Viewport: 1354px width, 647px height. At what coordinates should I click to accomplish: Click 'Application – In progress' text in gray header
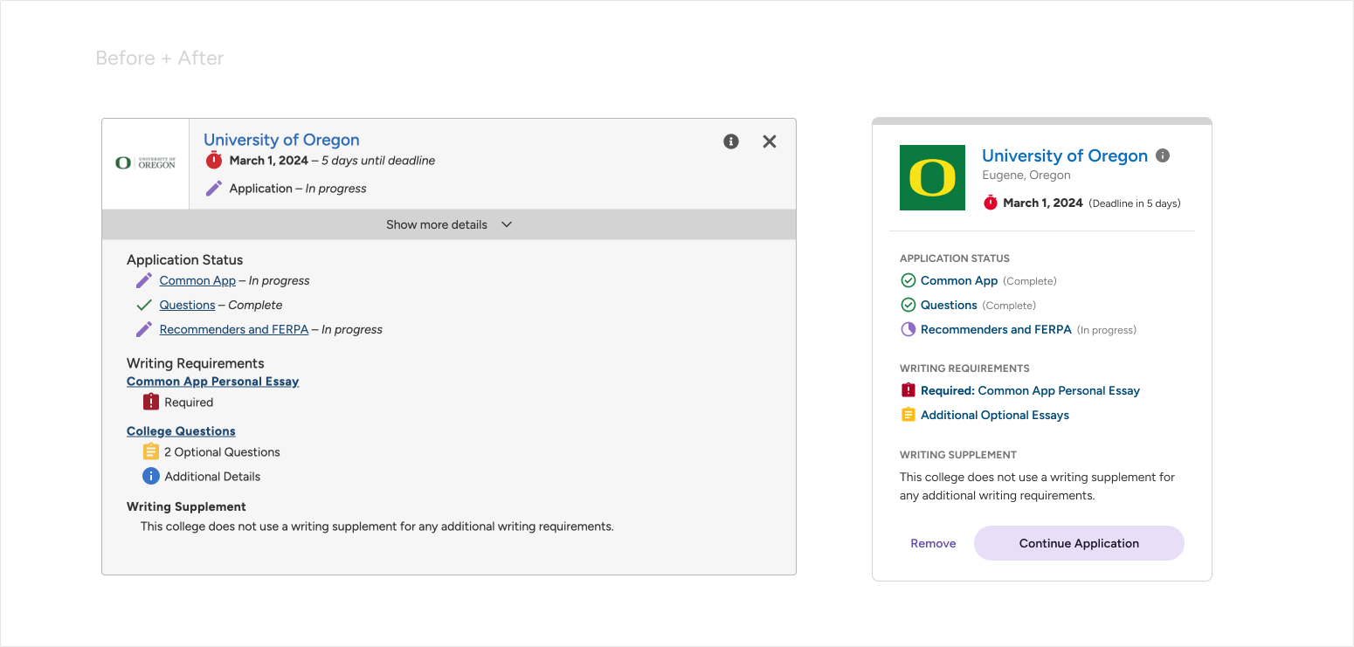(x=298, y=189)
